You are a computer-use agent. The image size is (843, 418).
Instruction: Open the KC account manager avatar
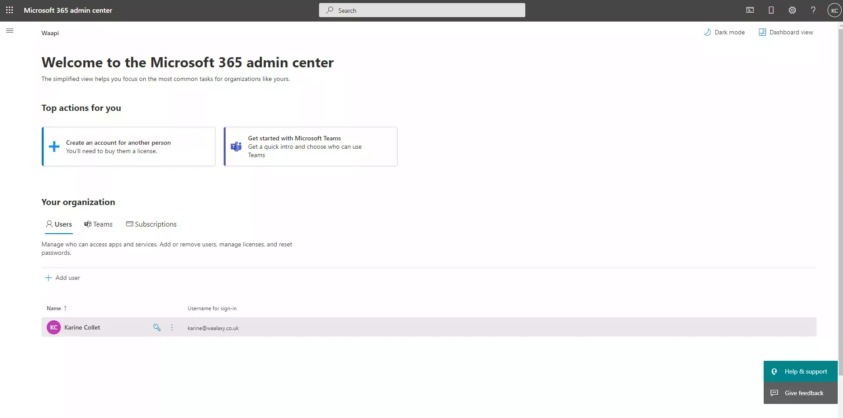(834, 11)
